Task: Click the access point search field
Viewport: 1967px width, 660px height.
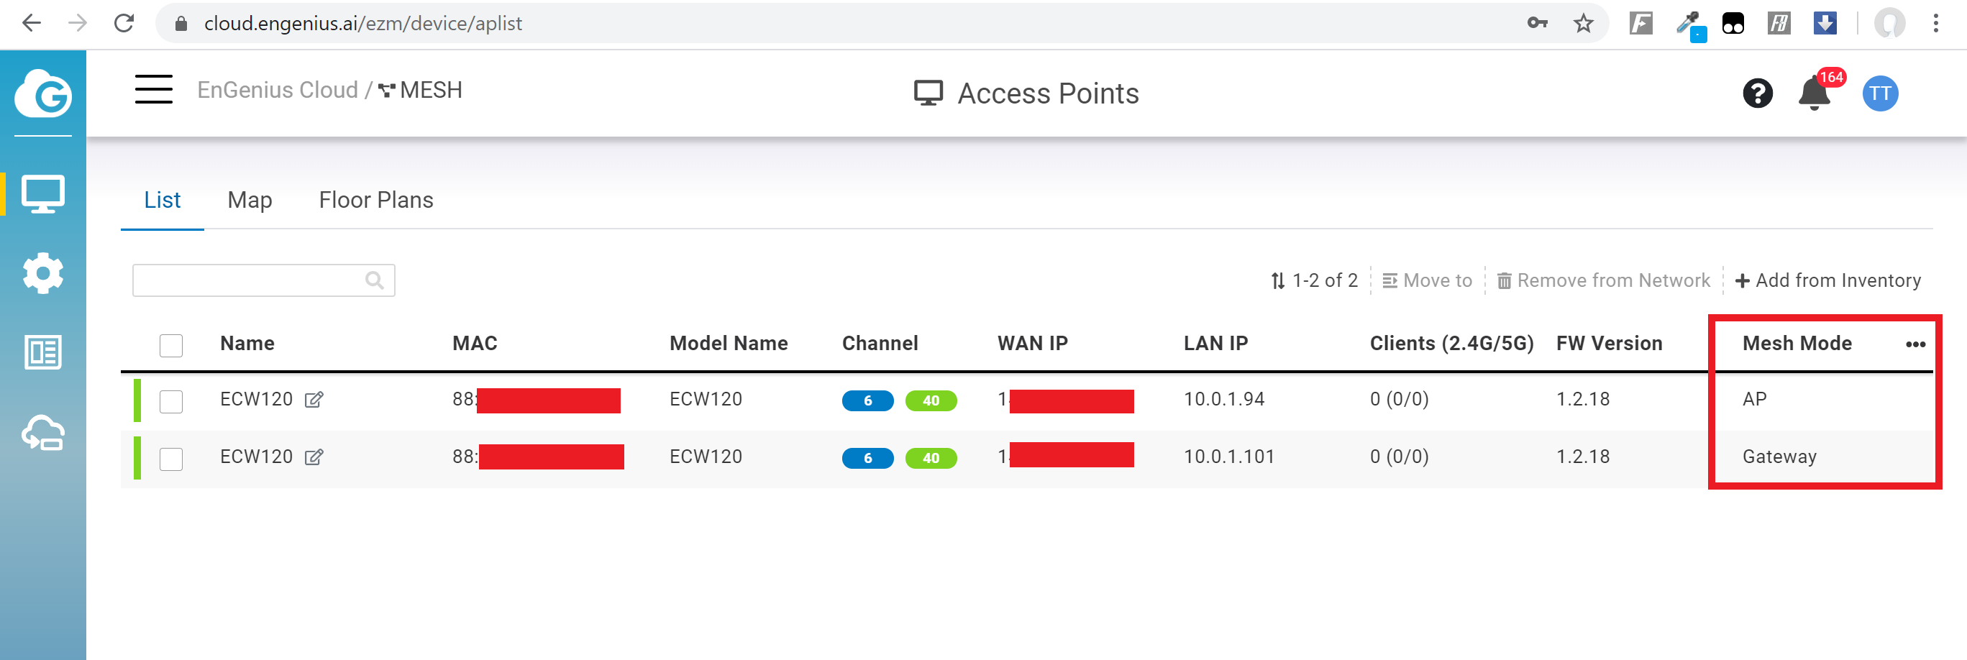Action: 263,280
